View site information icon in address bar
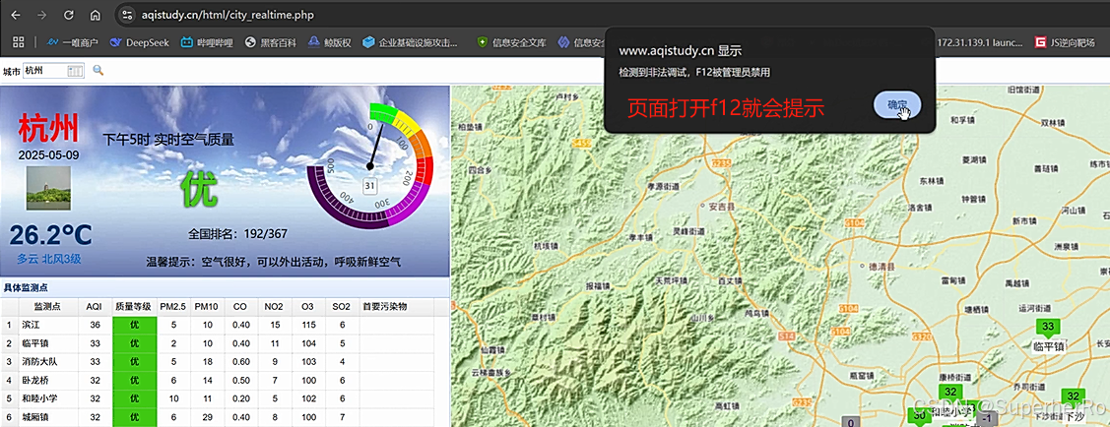This screenshot has height=427, width=1110. (127, 15)
